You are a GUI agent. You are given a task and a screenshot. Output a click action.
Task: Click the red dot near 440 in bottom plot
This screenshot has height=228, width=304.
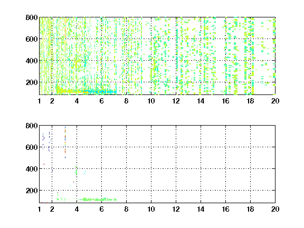click(44, 164)
